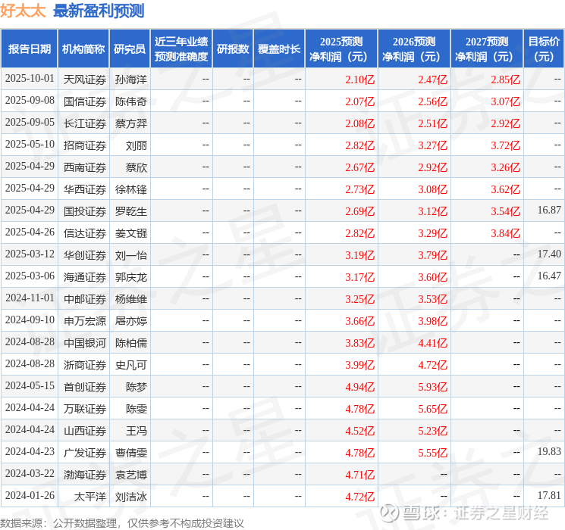Click researcher 陈伟奇
The height and width of the screenshot is (530, 565).
click(131, 101)
